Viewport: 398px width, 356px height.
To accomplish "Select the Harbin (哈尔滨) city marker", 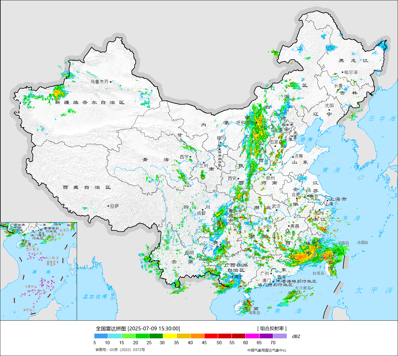I will tap(343, 72).
